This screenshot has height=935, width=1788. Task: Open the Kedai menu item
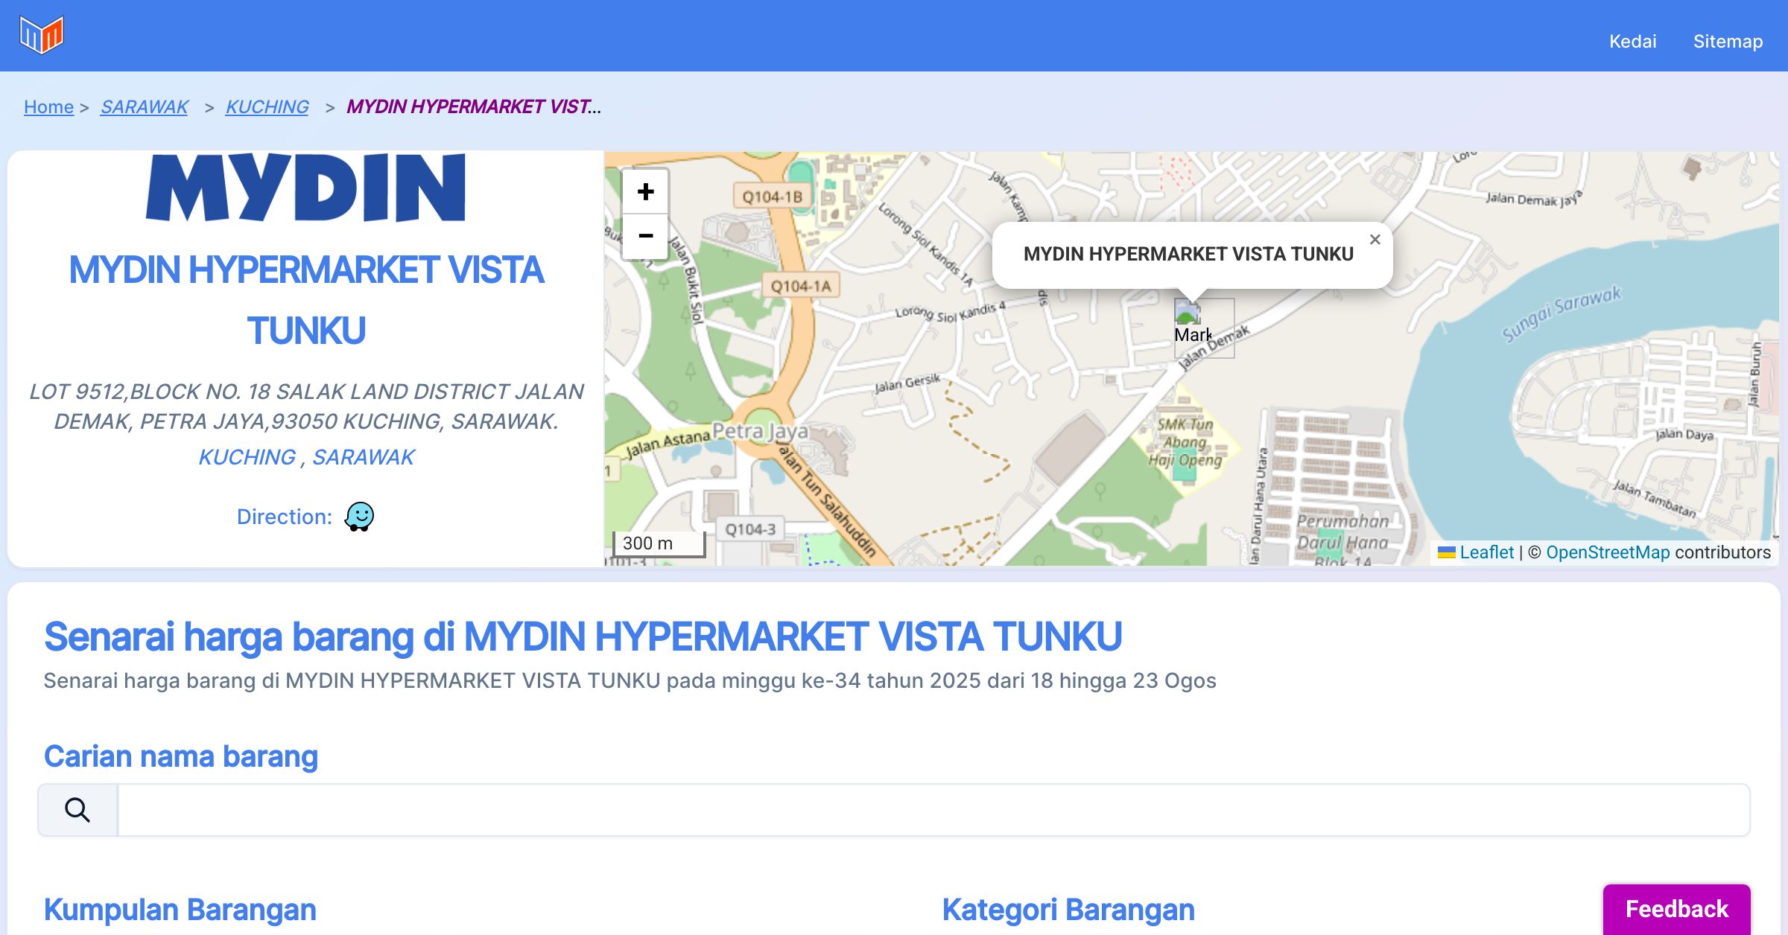pyautogui.click(x=1632, y=41)
